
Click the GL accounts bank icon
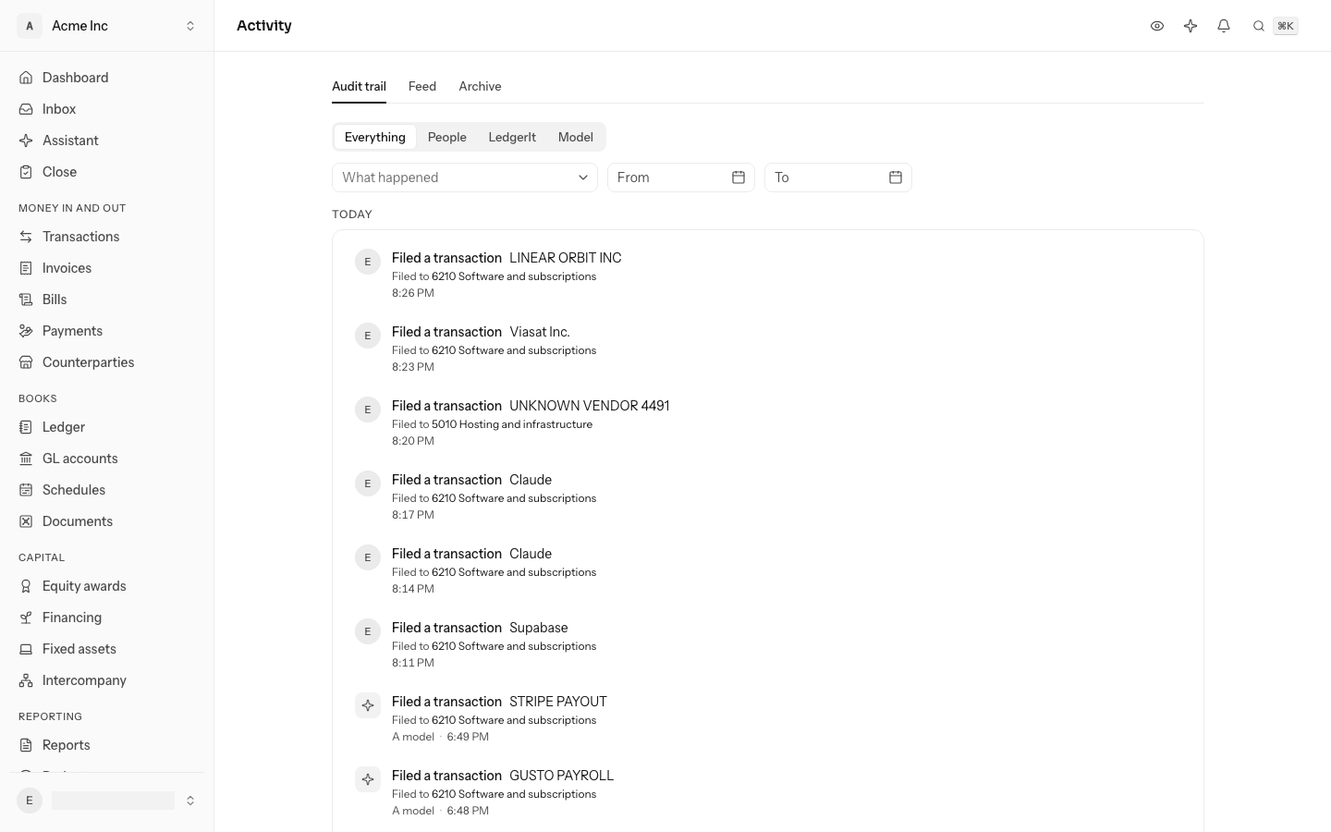pos(26,459)
